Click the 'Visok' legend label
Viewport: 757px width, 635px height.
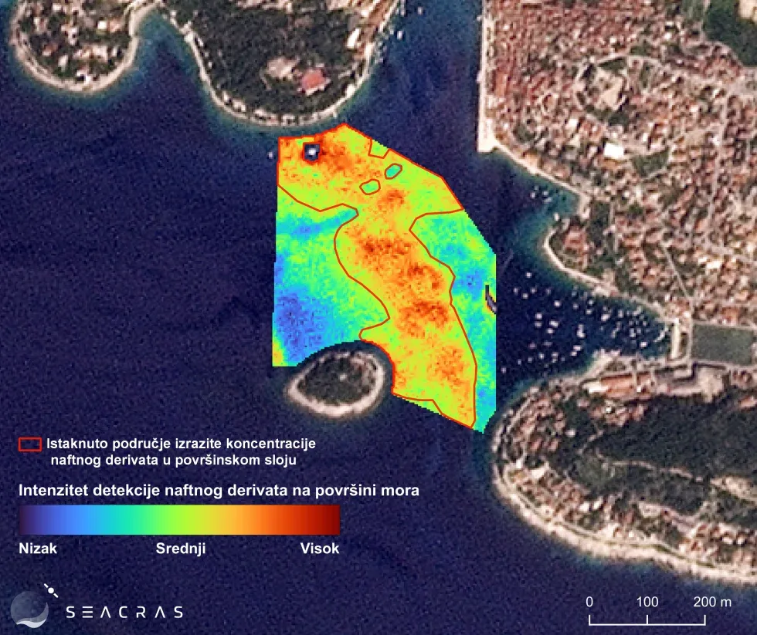(320, 549)
